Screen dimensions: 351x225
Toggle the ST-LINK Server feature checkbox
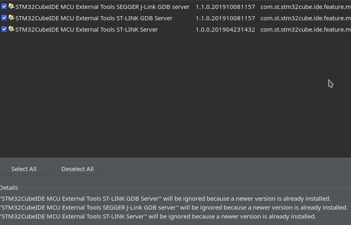pyautogui.click(x=4, y=30)
